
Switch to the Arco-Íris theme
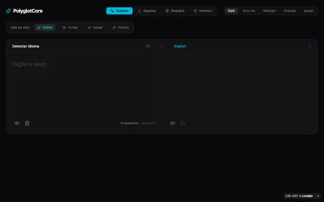(249, 11)
